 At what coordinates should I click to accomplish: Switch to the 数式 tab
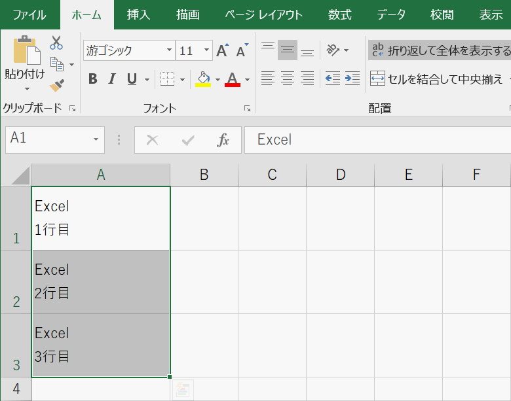(339, 14)
